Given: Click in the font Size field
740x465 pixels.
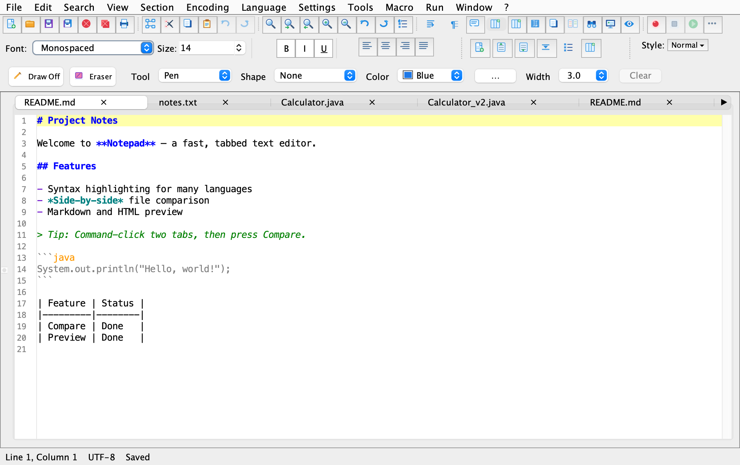Looking at the screenshot, I should click(207, 48).
